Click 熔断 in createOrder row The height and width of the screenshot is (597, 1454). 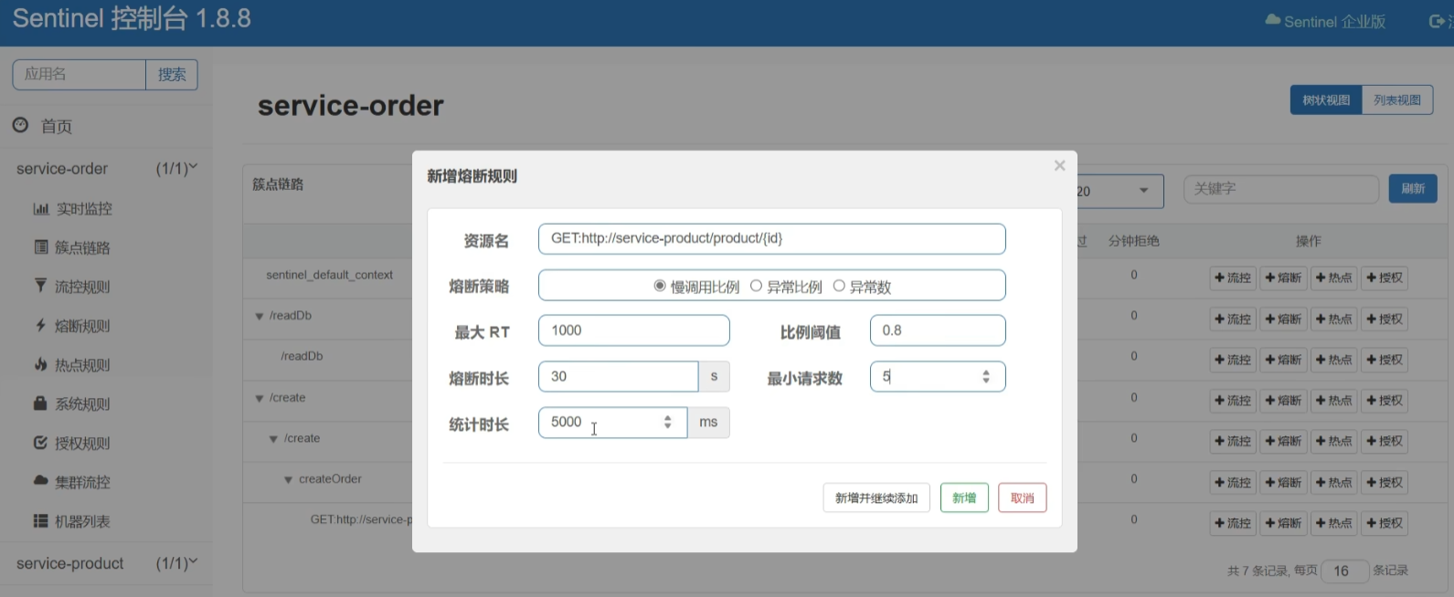click(1283, 482)
